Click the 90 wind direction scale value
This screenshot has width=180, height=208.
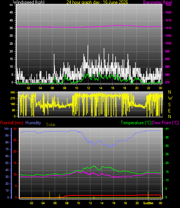(13, 110)
